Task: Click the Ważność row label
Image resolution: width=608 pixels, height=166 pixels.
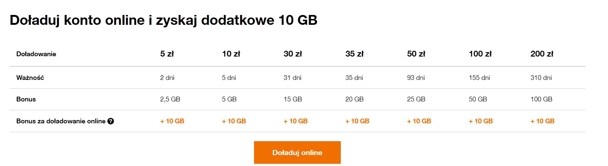Action: coord(30,78)
